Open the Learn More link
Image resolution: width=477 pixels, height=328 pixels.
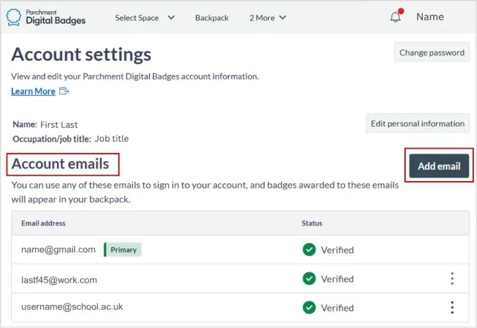[x=33, y=91]
